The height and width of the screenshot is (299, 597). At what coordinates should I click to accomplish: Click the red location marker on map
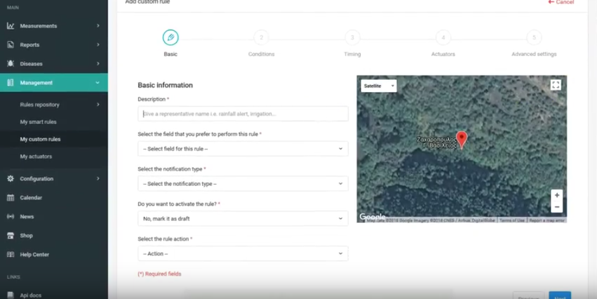[462, 139]
